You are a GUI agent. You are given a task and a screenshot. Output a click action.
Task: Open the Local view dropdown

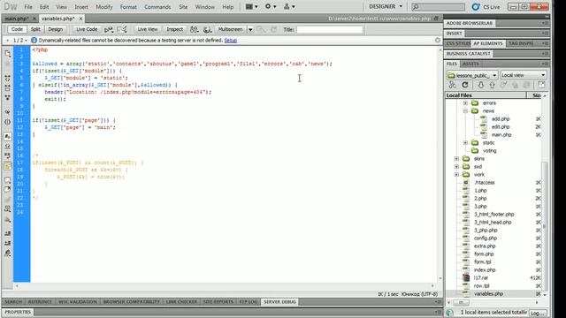(x=523, y=75)
